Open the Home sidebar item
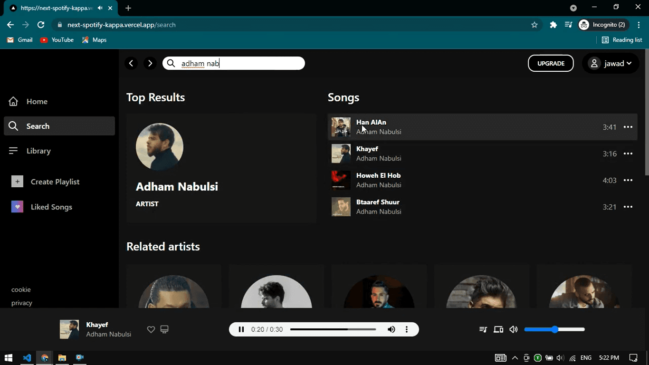Image resolution: width=649 pixels, height=365 pixels. pyautogui.click(x=59, y=101)
